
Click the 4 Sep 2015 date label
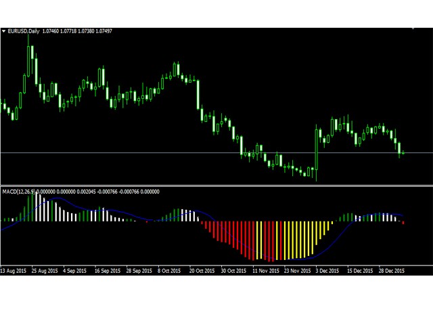pyautogui.click(x=74, y=271)
